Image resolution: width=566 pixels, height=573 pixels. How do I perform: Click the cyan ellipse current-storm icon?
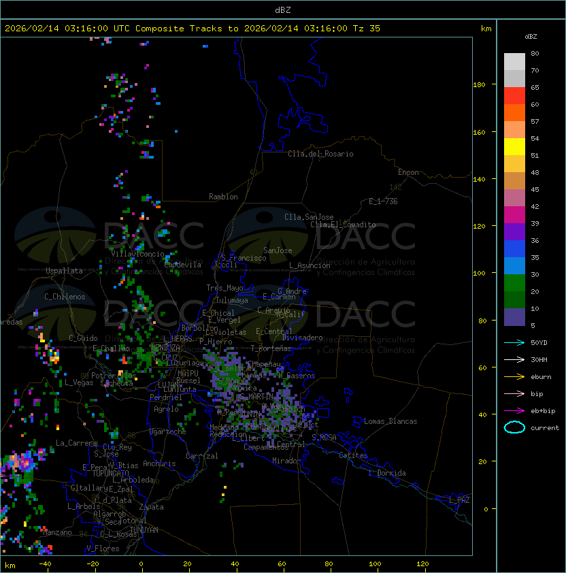[x=514, y=427]
